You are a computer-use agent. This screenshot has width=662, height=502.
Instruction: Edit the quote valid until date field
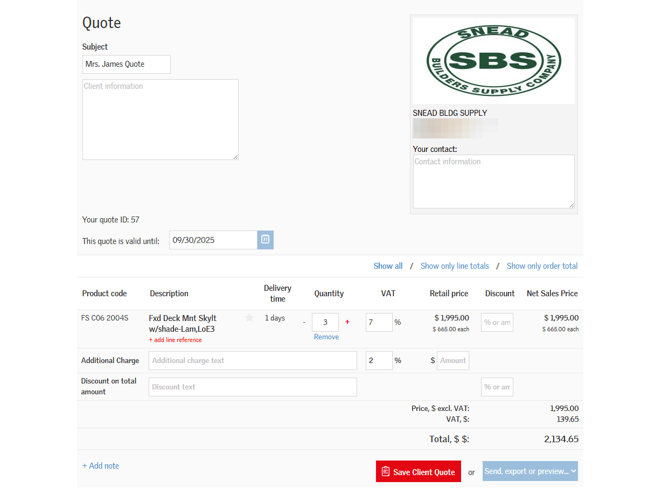click(x=213, y=240)
